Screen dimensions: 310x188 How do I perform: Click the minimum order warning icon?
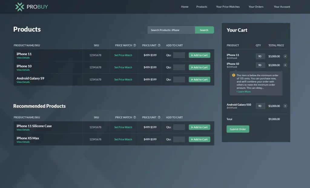pos(234,75)
